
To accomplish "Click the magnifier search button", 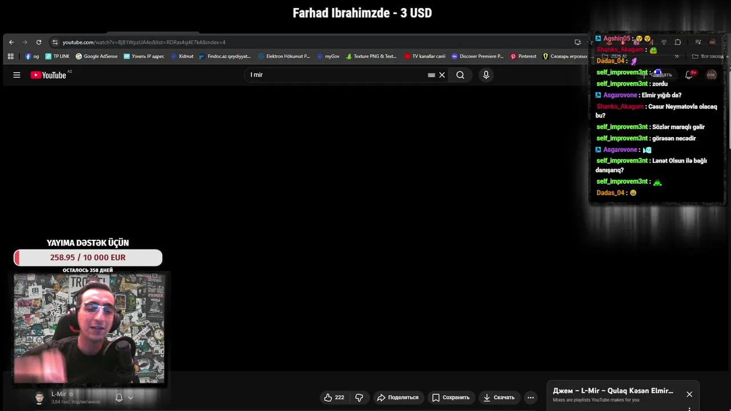I will click(x=460, y=75).
